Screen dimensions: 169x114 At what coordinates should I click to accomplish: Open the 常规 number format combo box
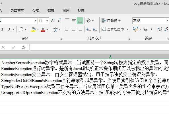pos(151,21)
